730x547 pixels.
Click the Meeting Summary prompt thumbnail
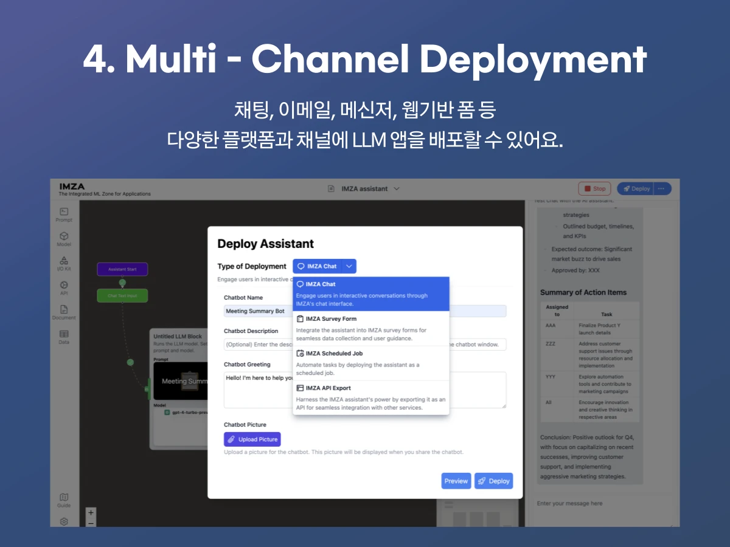coord(181,382)
